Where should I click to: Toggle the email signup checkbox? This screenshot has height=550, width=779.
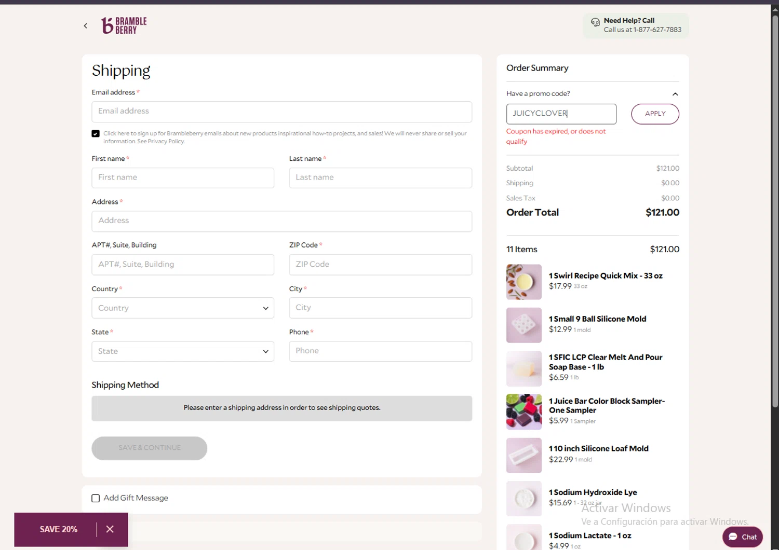pos(96,134)
